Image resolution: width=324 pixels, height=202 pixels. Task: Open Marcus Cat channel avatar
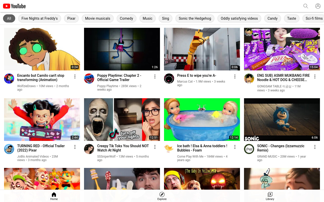(x=169, y=79)
